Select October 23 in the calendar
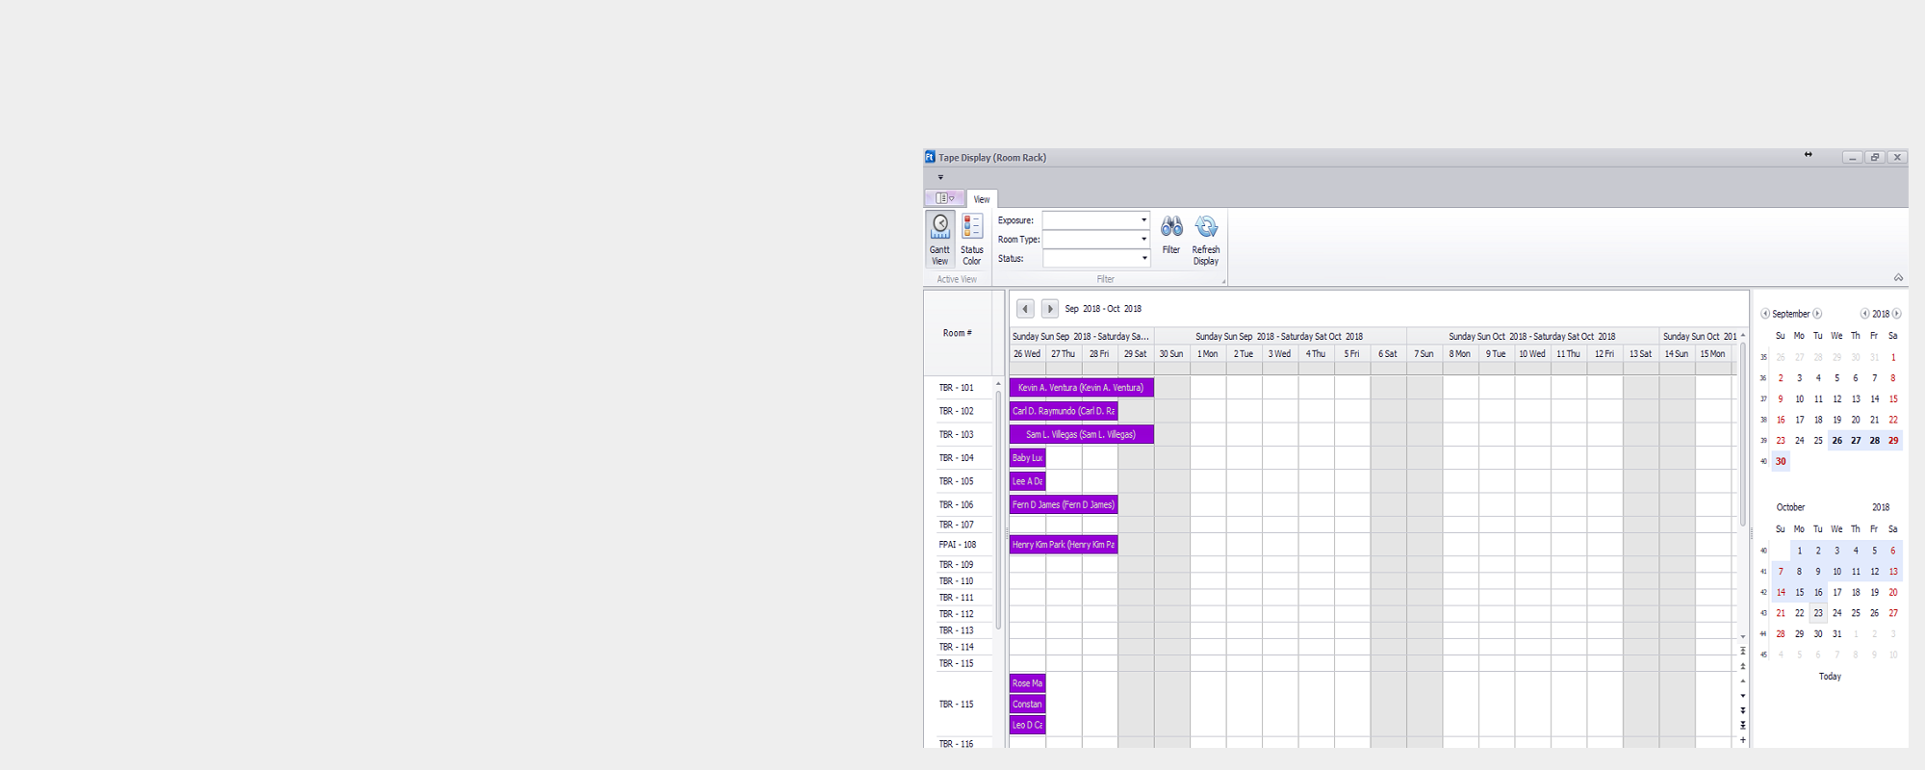The image size is (1925, 770). [x=1817, y=613]
